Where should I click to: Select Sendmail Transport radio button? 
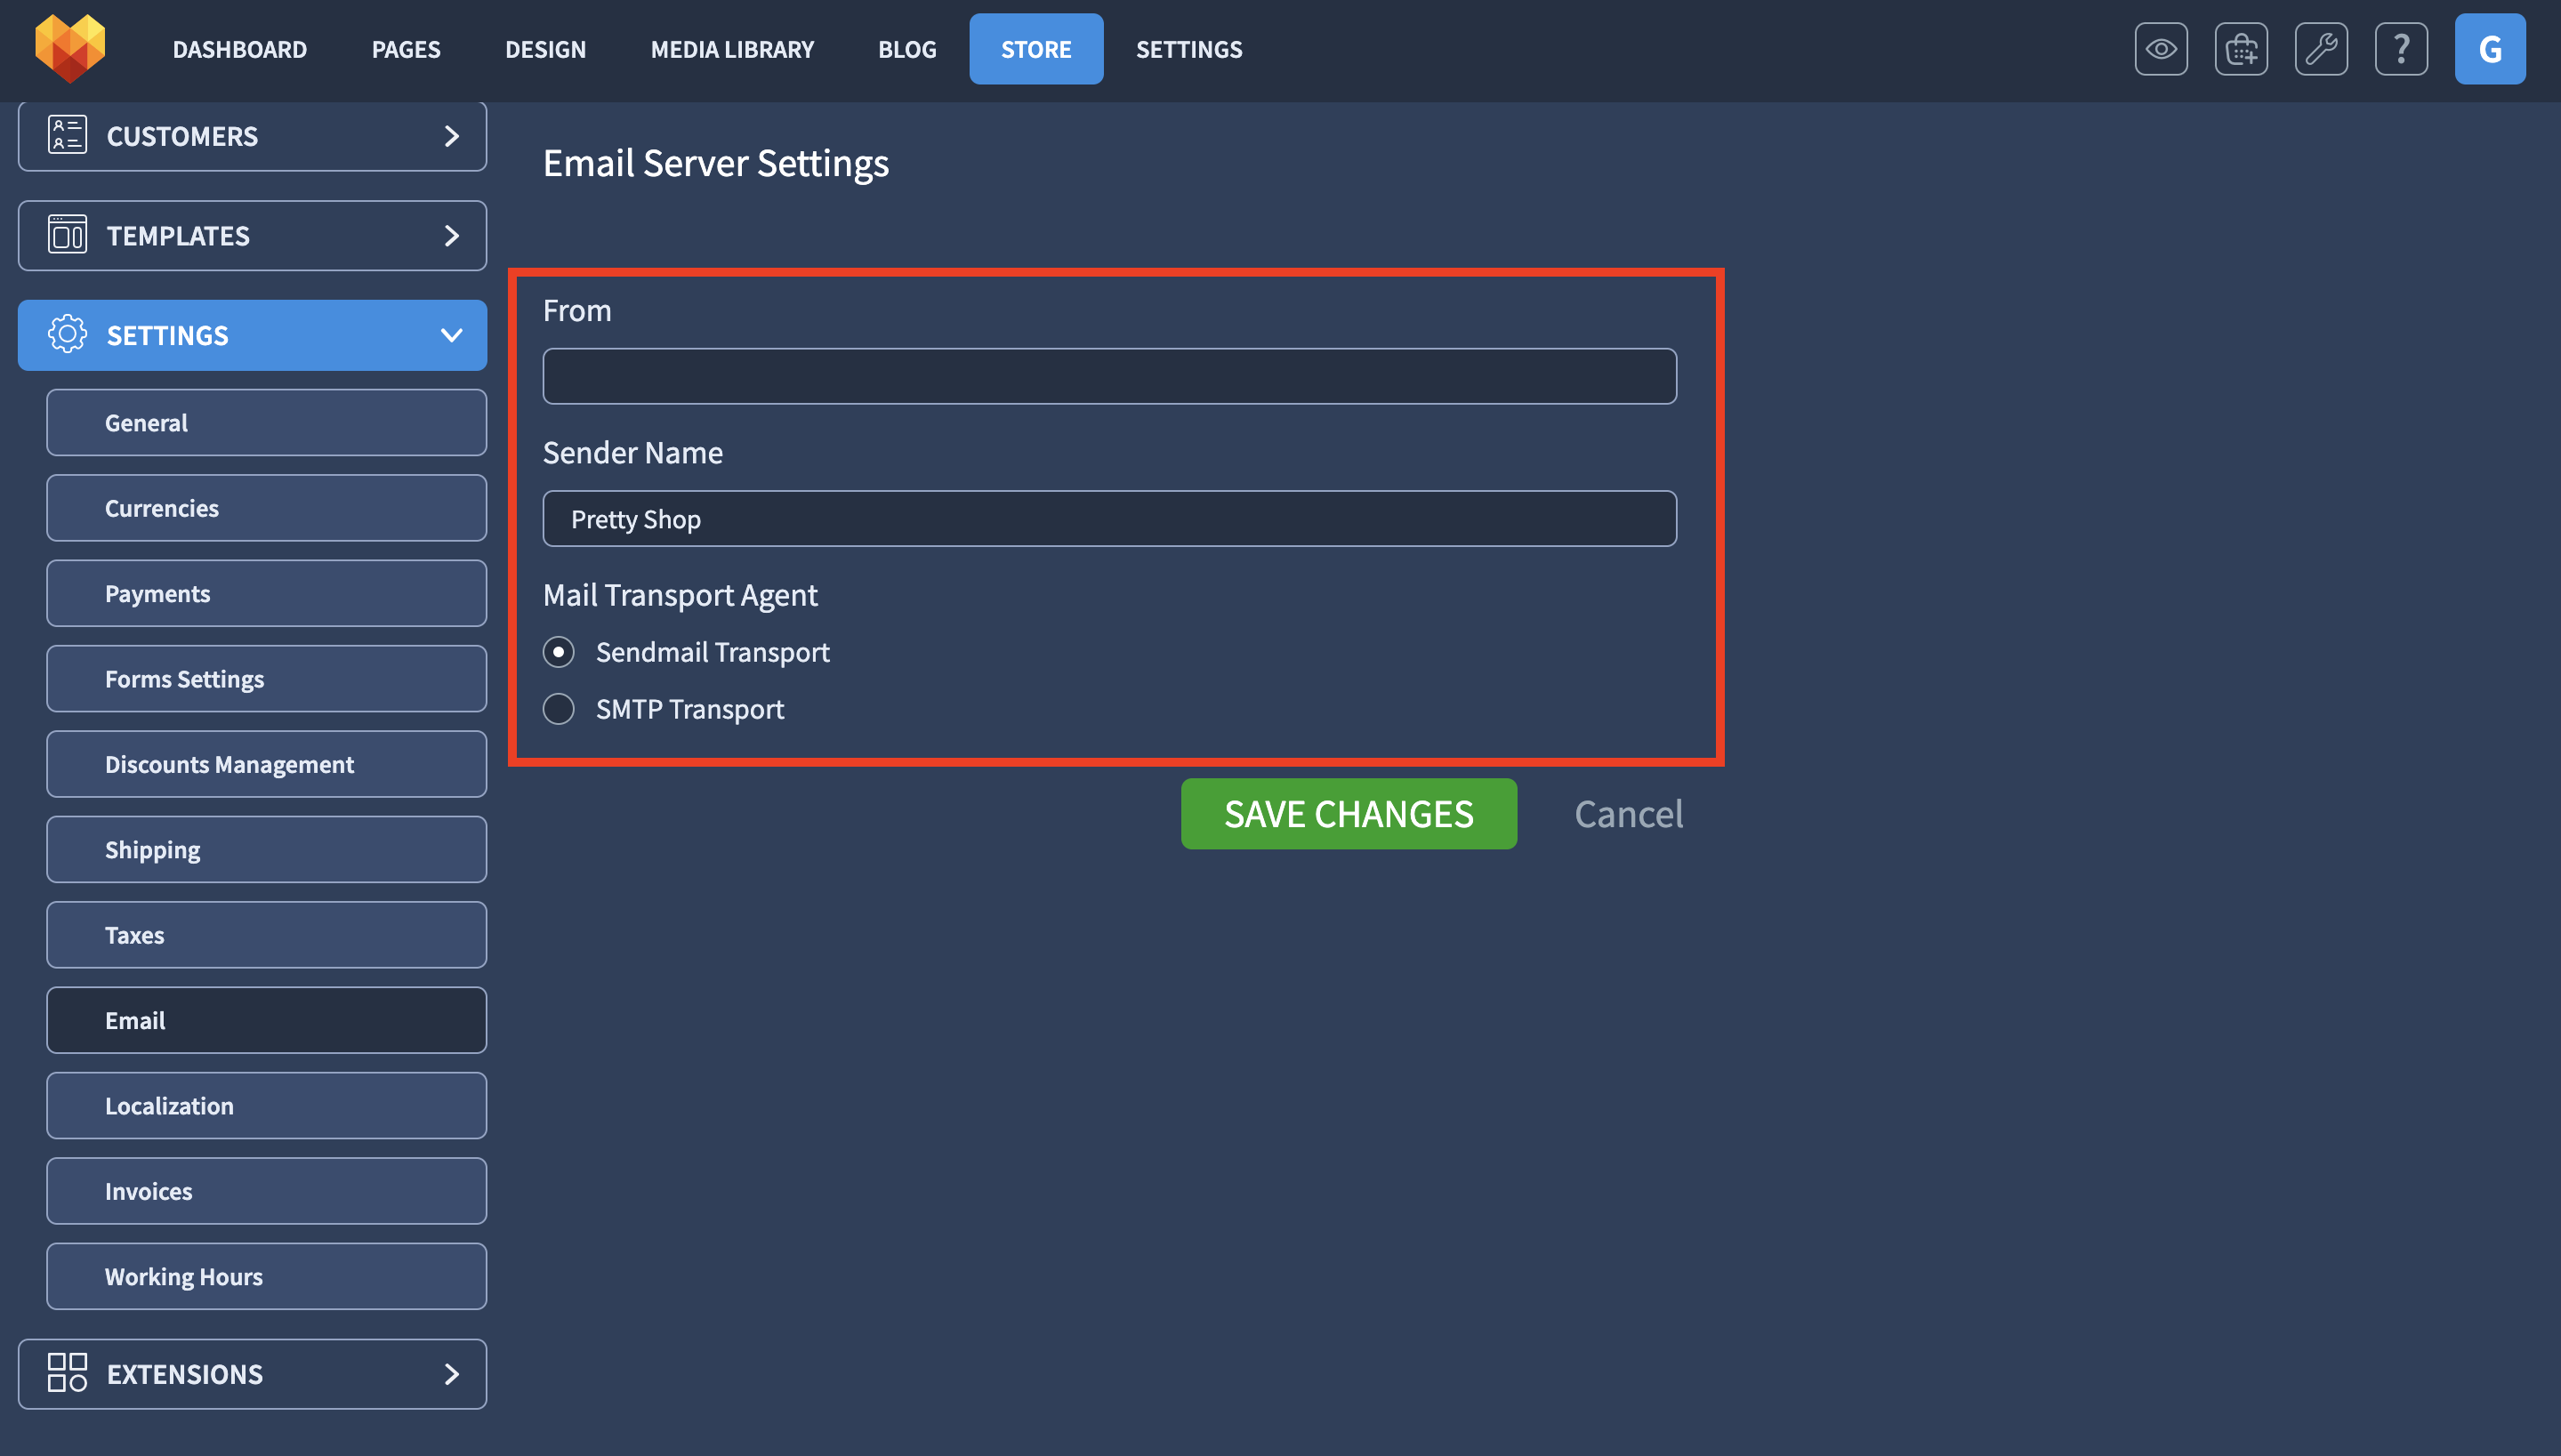[x=558, y=652]
